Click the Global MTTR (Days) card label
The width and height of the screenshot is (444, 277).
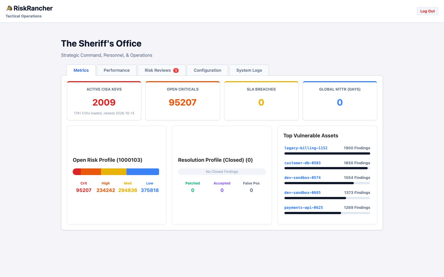coord(340,89)
